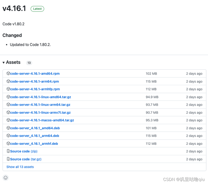The width and height of the screenshot is (208, 184).
Task: Click 115 MB in the arm64.rpm row
Action: pyautogui.click(x=151, y=81)
